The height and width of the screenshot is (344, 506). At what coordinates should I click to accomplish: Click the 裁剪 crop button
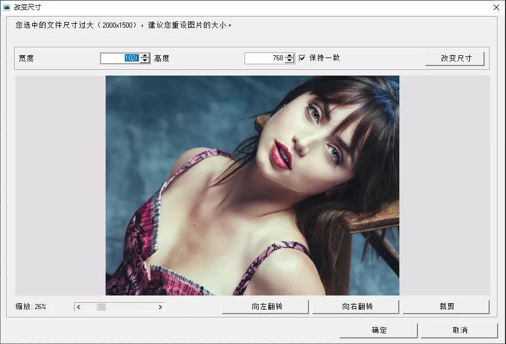click(446, 307)
